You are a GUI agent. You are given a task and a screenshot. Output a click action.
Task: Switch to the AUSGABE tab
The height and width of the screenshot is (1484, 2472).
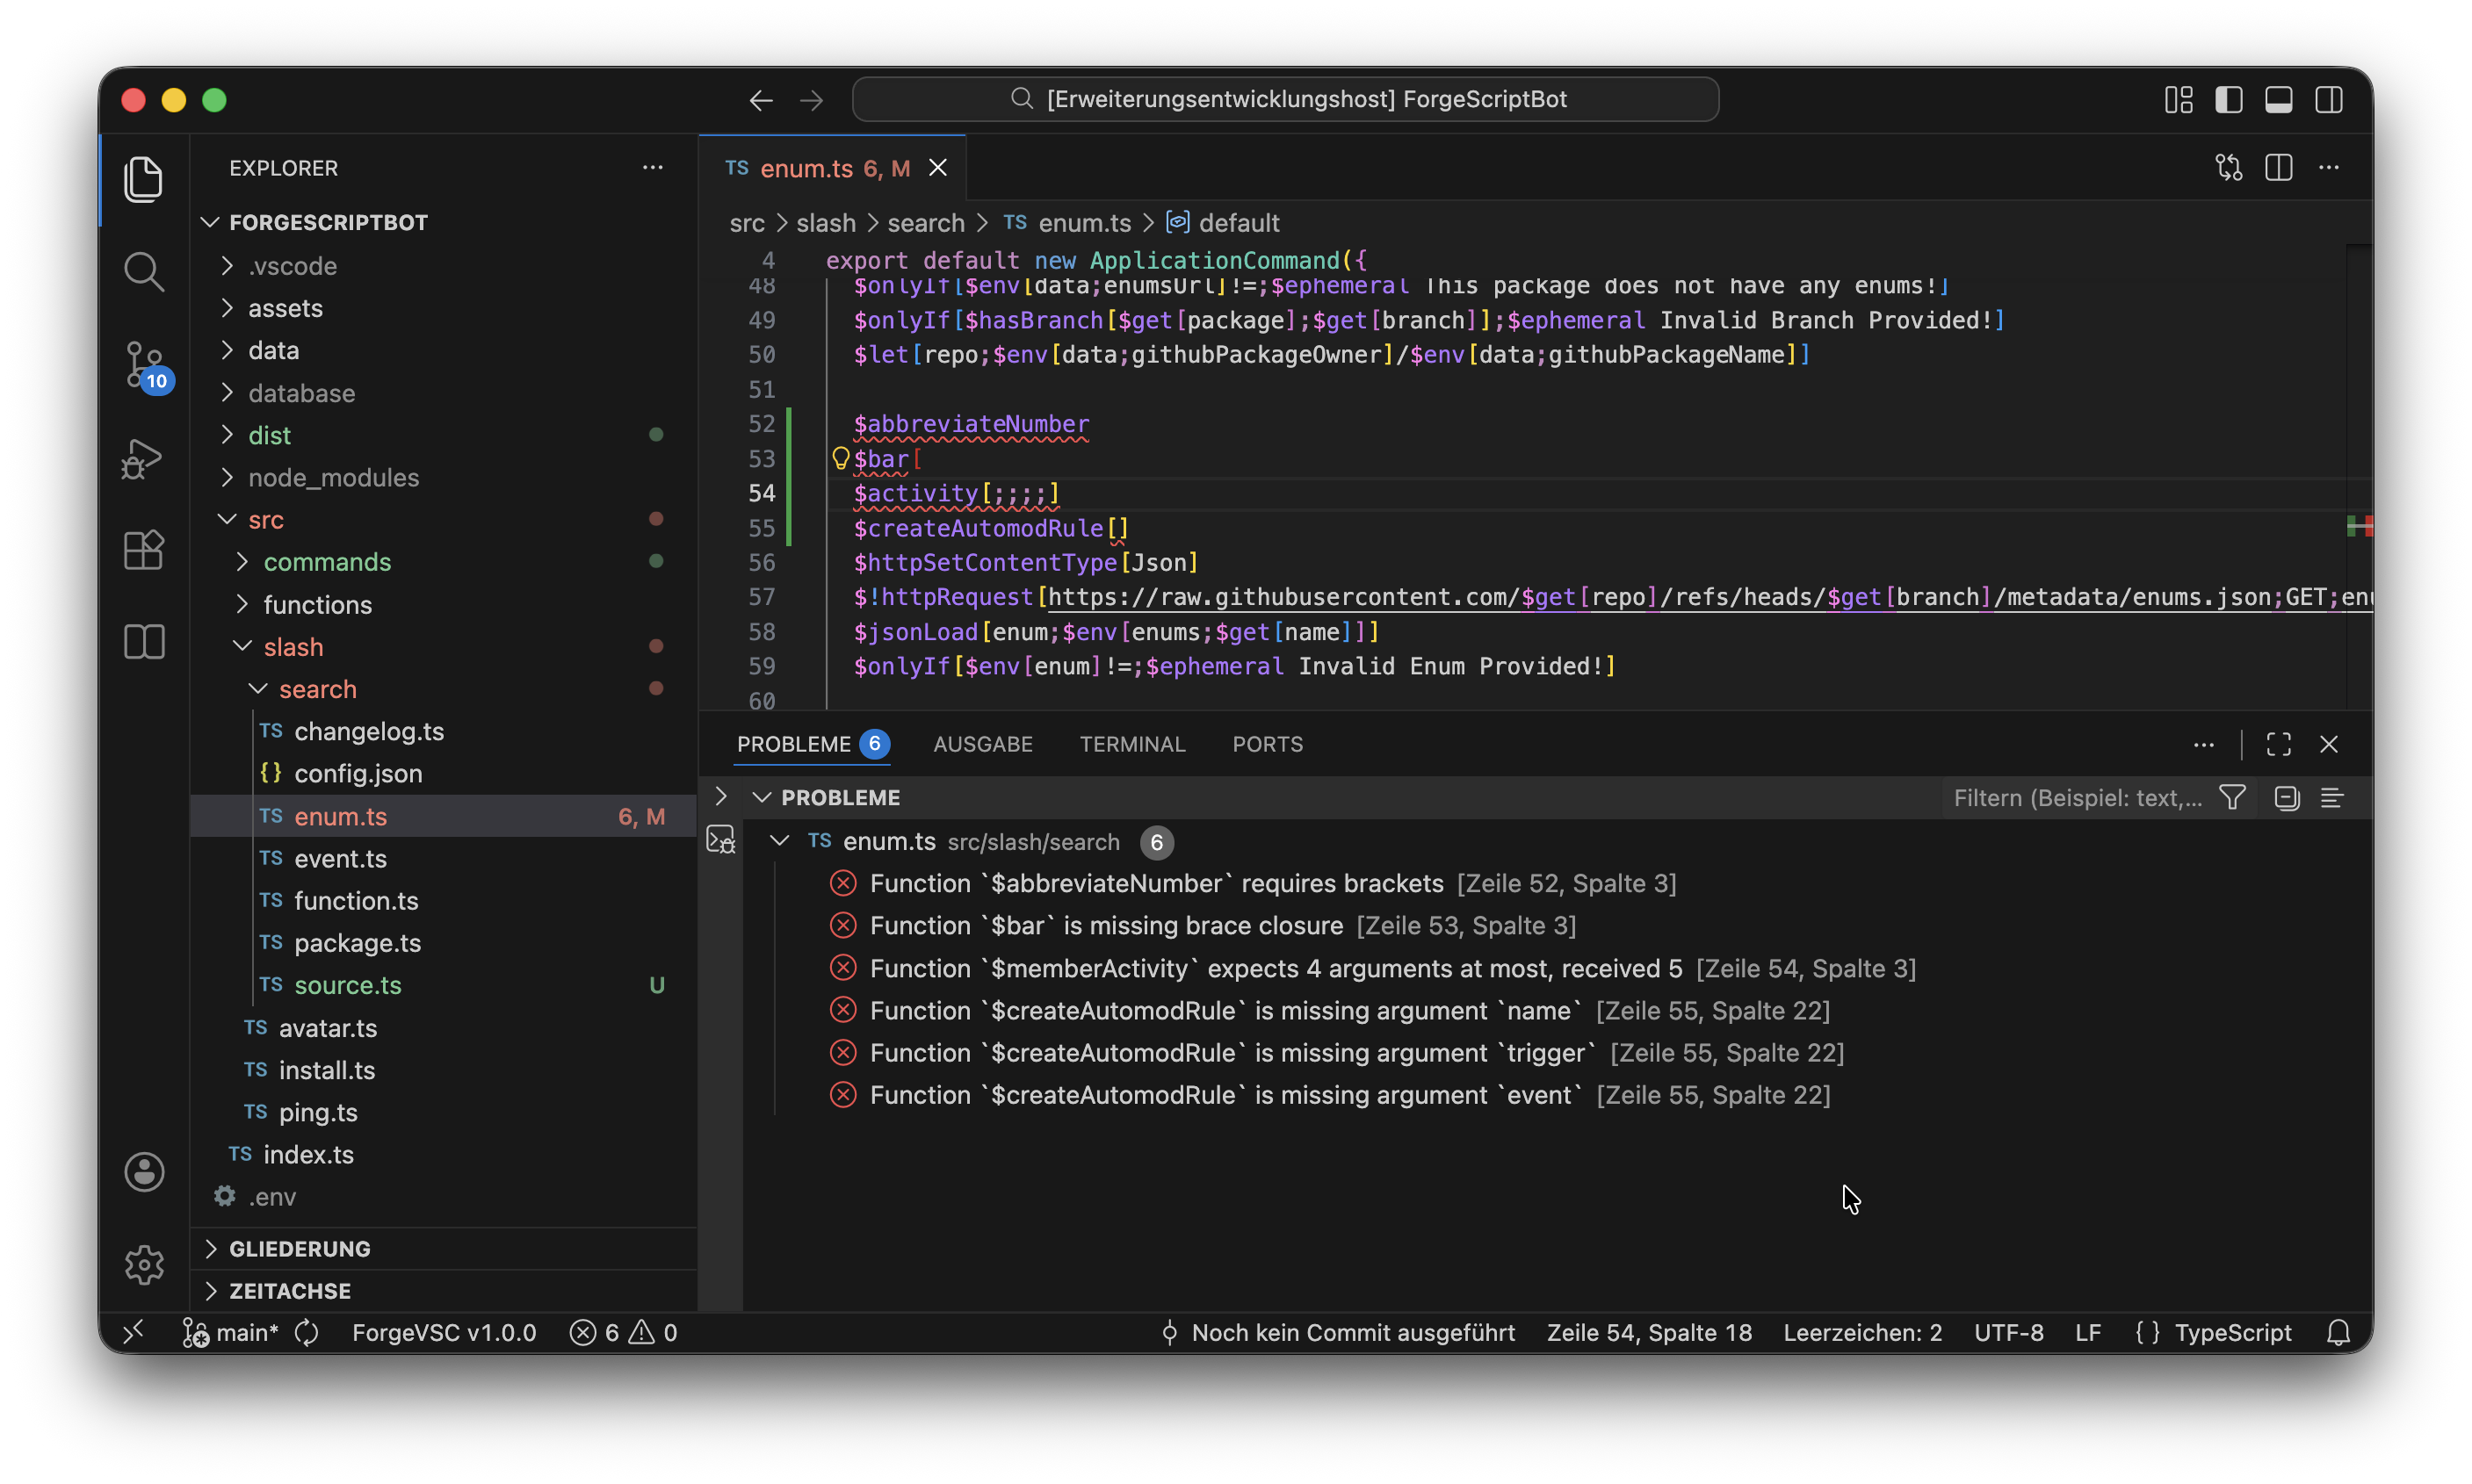[x=982, y=744]
